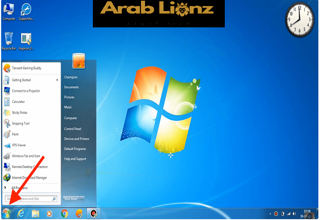Open Default Programs
The image size is (320, 220).
coord(75,149)
